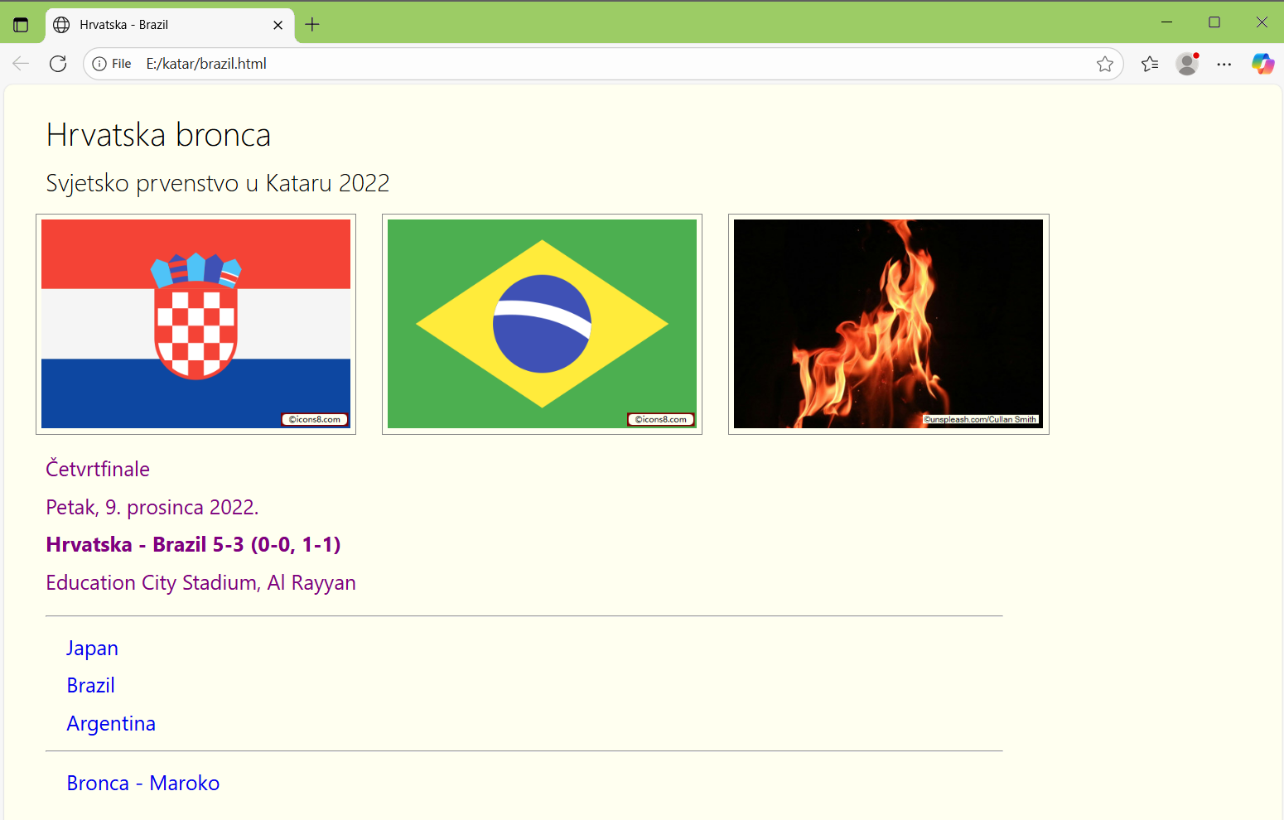Open the user profile icon
1284x820 pixels.
pyautogui.click(x=1187, y=64)
